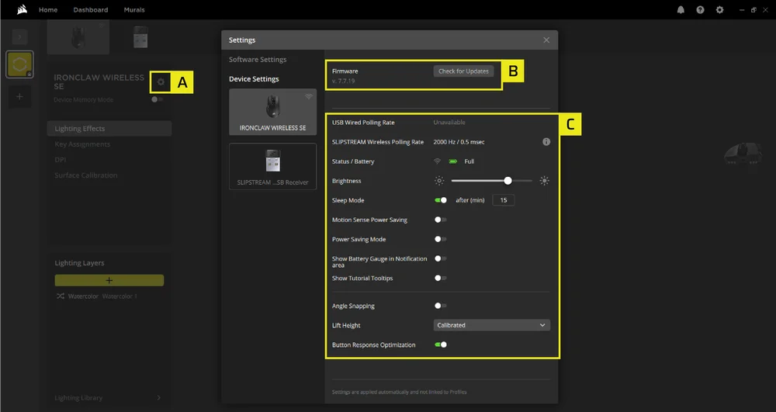Select IRONCLAW WIRELESS SE device card
This screenshot has width=776, height=412.
click(272, 112)
